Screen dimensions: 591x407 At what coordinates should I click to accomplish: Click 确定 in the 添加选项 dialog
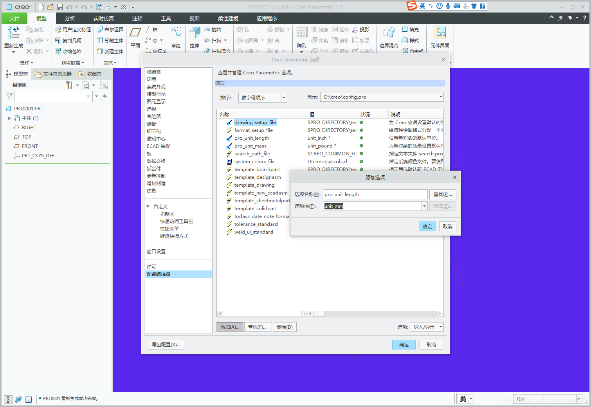pos(427,227)
